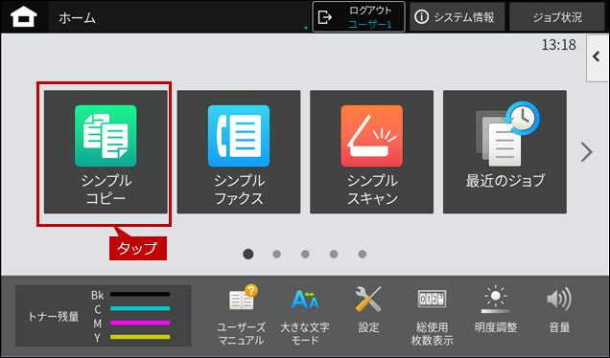Open ジョブ状況 job status

pos(557,16)
